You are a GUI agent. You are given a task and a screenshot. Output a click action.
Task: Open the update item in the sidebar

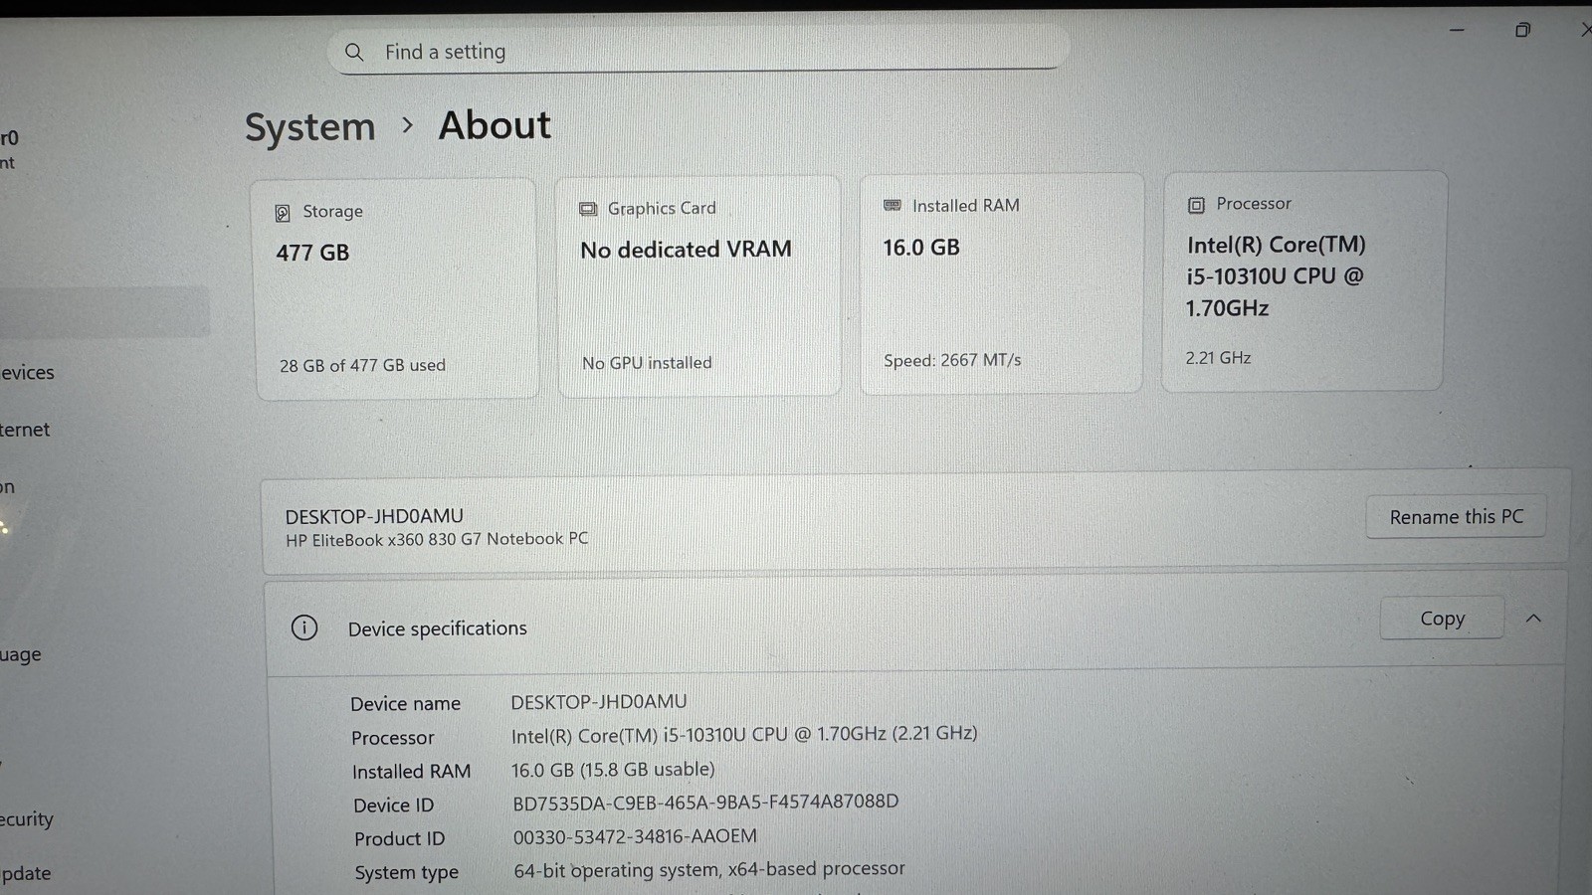coord(26,873)
